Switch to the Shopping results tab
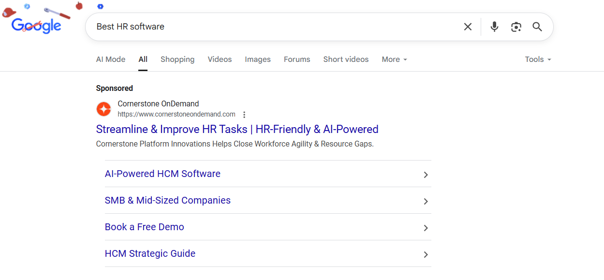 [177, 59]
